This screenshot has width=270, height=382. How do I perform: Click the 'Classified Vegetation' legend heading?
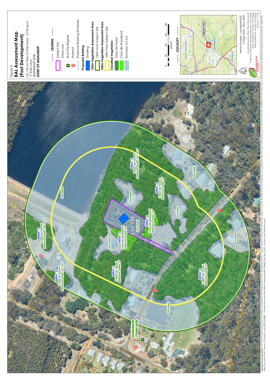(112, 56)
